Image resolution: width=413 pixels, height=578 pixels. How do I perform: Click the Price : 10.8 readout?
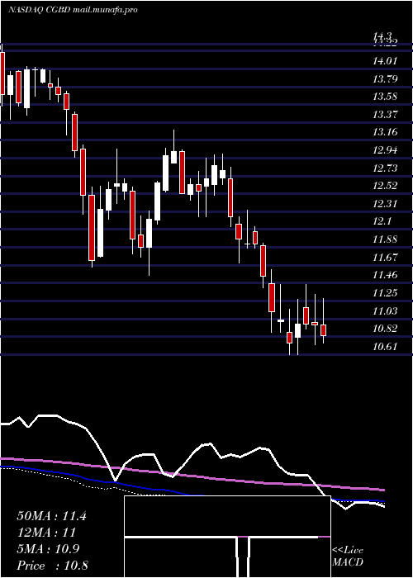[52, 566]
